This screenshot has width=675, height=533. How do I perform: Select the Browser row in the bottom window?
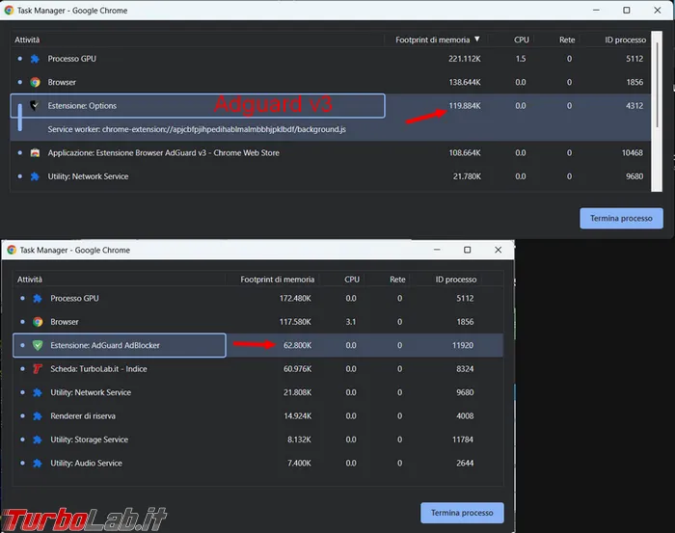coord(257,322)
